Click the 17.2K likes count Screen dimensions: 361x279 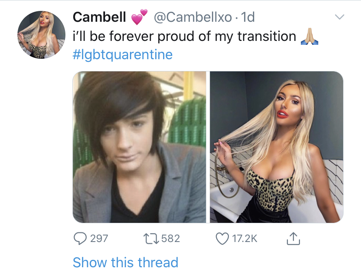click(x=245, y=239)
